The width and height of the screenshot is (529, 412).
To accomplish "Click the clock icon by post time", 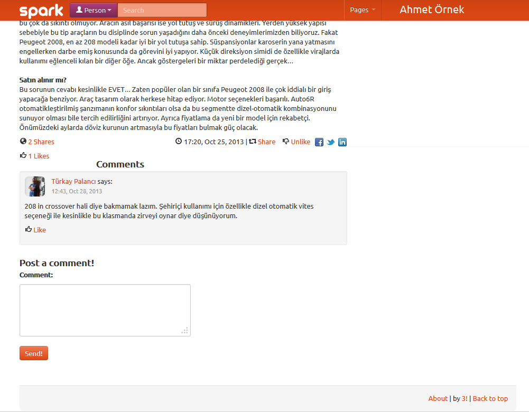I will click(x=179, y=141).
